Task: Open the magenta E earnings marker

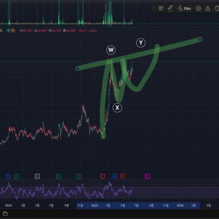Action: (x=148, y=176)
